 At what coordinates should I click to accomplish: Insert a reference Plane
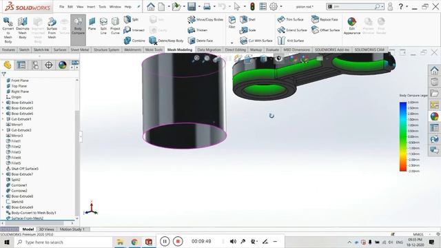click(x=92, y=24)
